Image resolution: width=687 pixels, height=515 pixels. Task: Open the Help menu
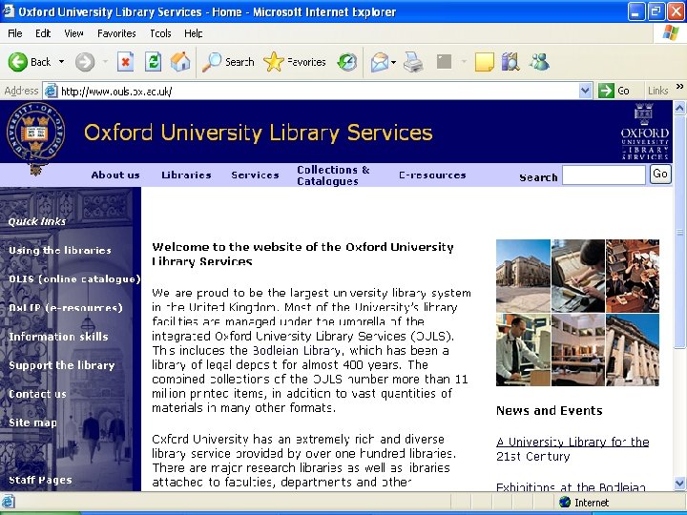[193, 33]
